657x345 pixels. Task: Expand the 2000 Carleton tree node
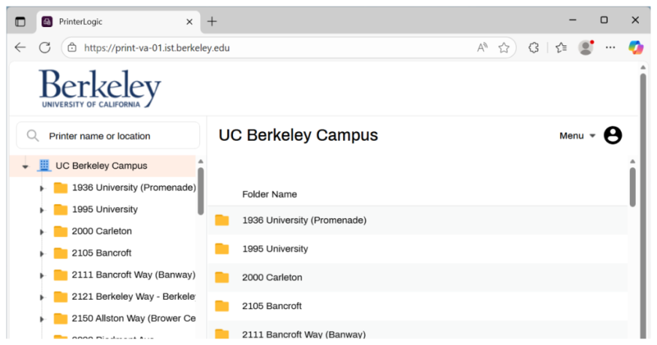point(42,232)
